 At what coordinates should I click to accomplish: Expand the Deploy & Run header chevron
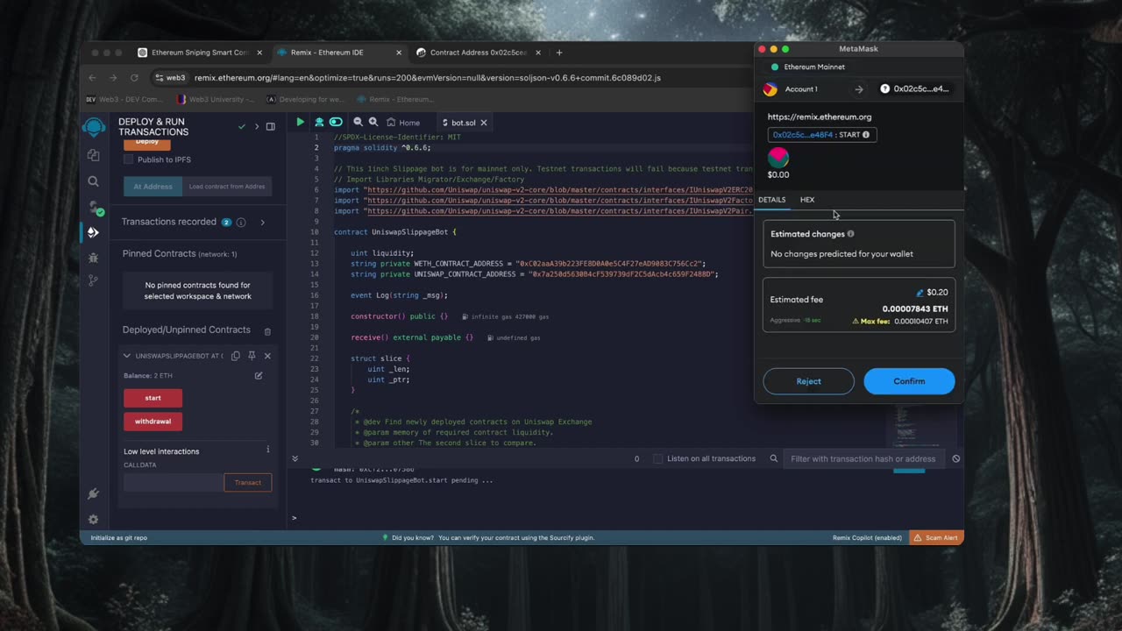click(257, 126)
